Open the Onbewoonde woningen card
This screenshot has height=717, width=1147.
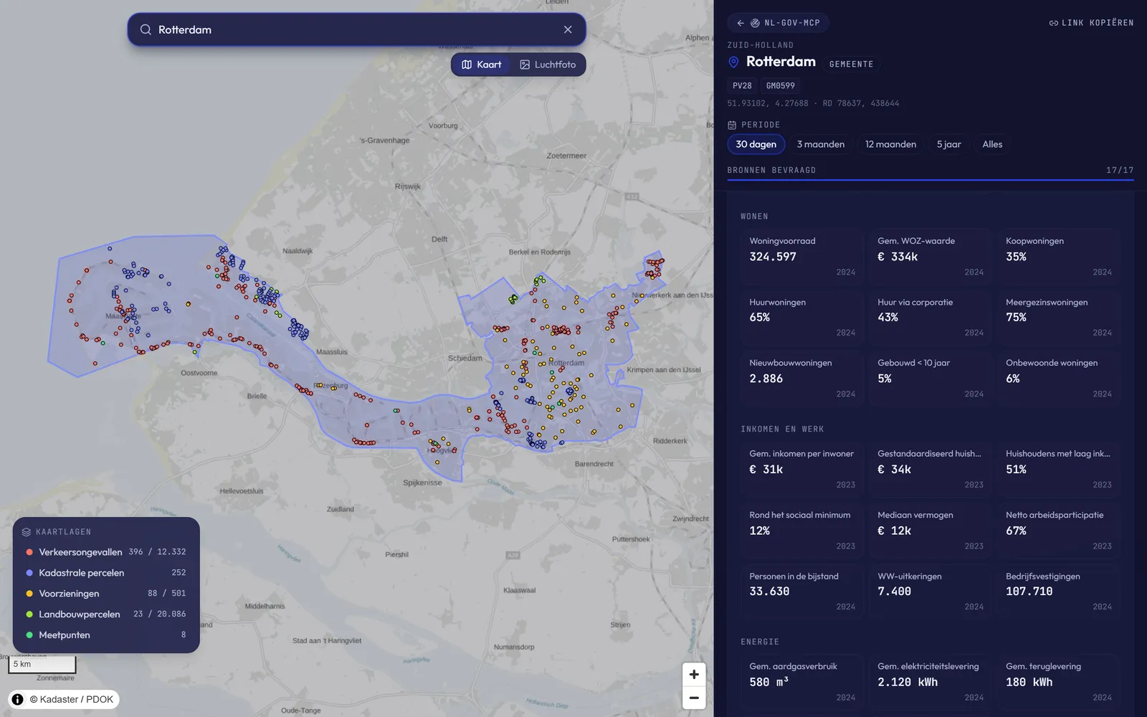(x=1059, y=378)
